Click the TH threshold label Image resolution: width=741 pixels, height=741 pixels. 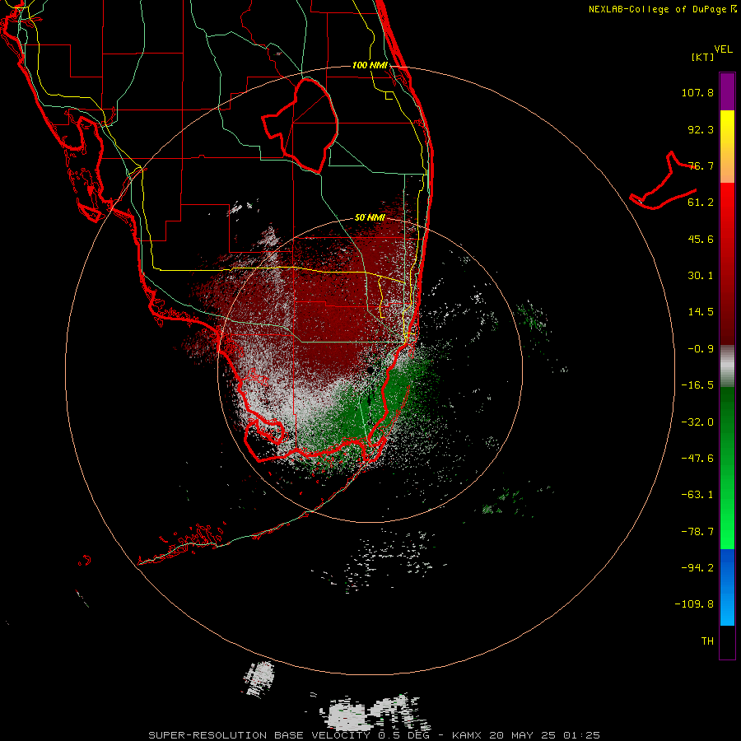tap(707, 641)
